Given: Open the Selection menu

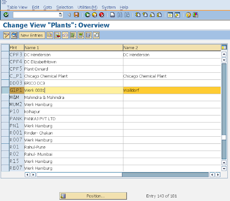Looking at the screenshot, I should click(x=65, y=7).
